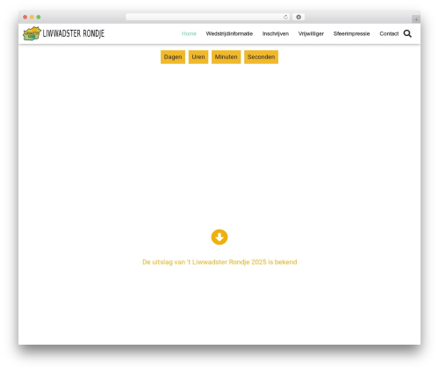The height and width of the screenshot is (371, 439).
Task: Open the search magnifier icon
Action: (407, 33)
